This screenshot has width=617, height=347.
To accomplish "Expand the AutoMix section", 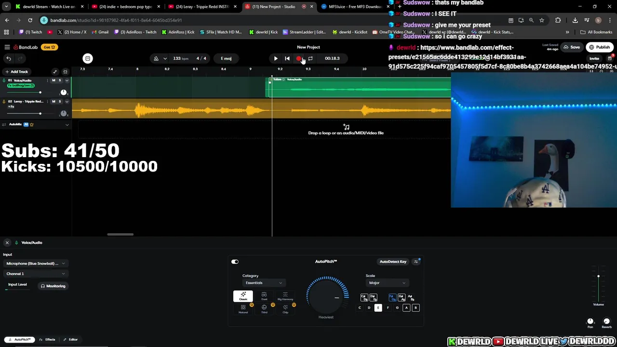I will 67,124.
